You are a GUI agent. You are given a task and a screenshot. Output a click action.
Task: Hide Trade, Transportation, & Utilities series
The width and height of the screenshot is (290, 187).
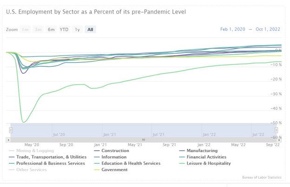coord(47,157)
